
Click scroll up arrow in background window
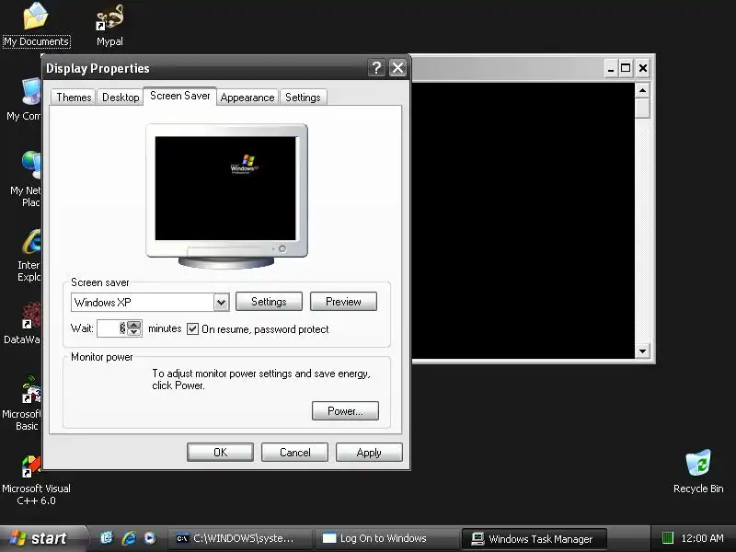click(642, 89)
